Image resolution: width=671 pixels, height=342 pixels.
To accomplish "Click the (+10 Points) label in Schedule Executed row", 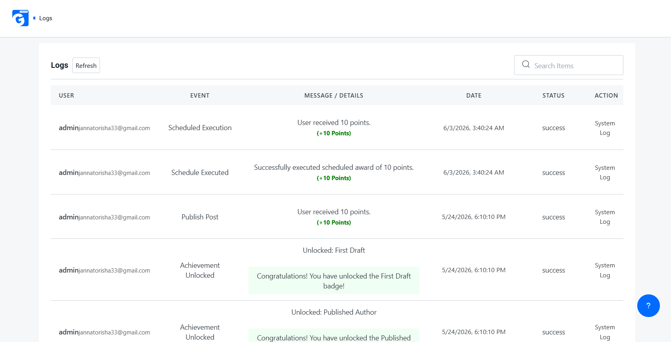I will click(x=334, y=178).
